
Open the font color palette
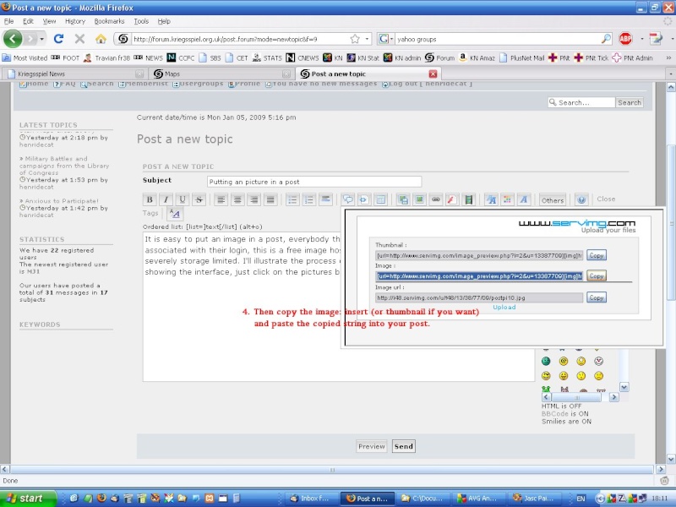[508, 199]
